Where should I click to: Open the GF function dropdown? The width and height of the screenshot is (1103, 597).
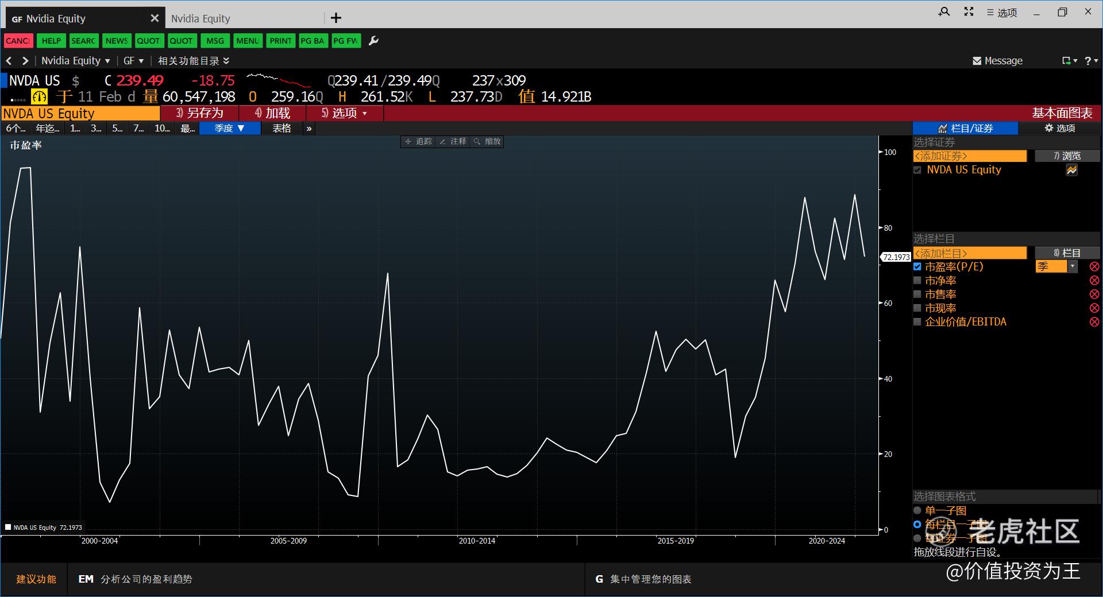[x=133, y=61]
